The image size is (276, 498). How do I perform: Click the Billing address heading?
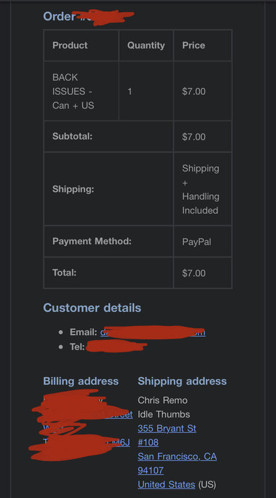pos(81,381)
